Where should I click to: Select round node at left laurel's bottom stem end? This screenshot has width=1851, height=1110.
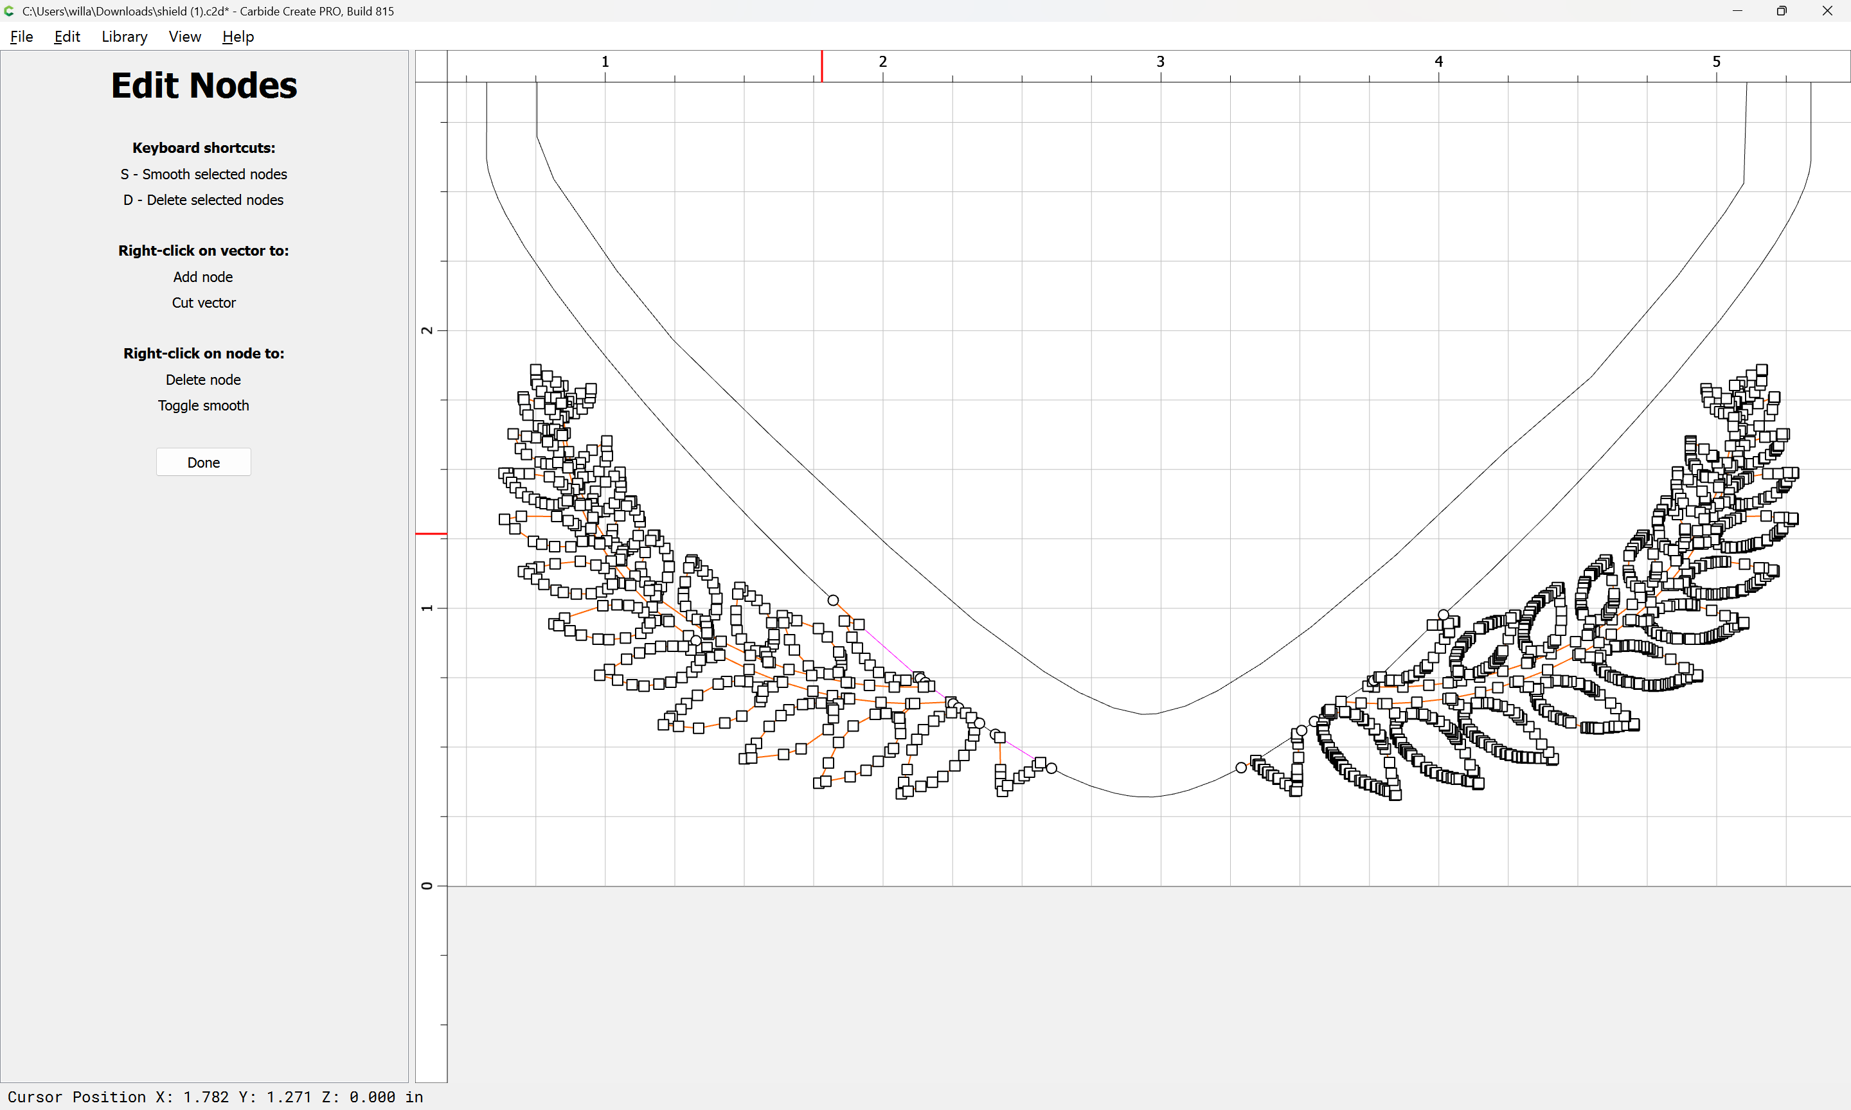tap(1051, 768)
